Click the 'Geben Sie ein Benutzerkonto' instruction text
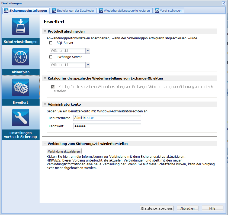 [98, 111]
